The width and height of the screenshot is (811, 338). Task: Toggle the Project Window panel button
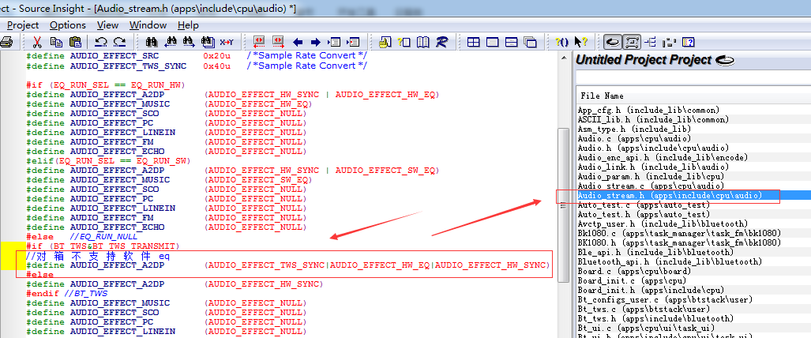point(614,42)
